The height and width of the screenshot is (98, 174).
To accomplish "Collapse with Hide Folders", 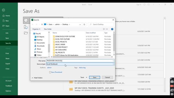I will (x=37, y=78).
